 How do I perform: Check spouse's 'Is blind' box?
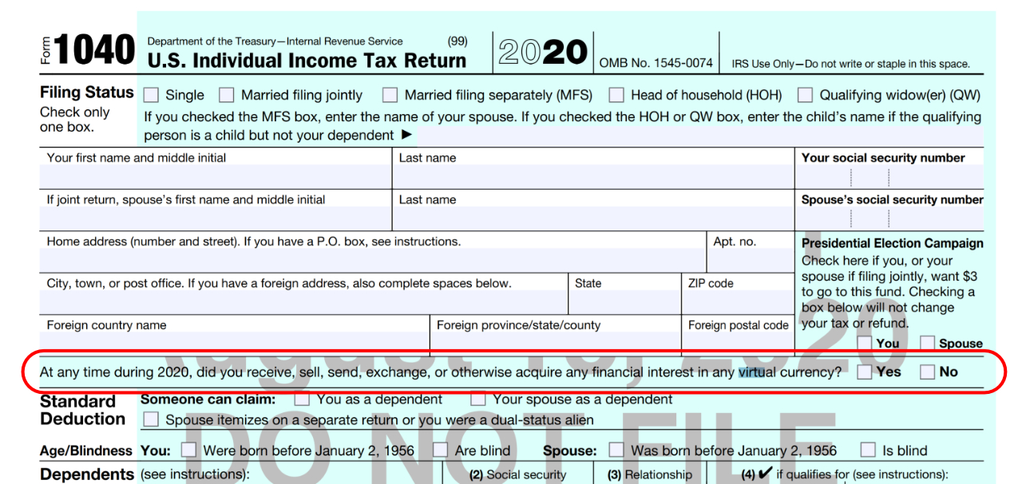click(866, 449)
